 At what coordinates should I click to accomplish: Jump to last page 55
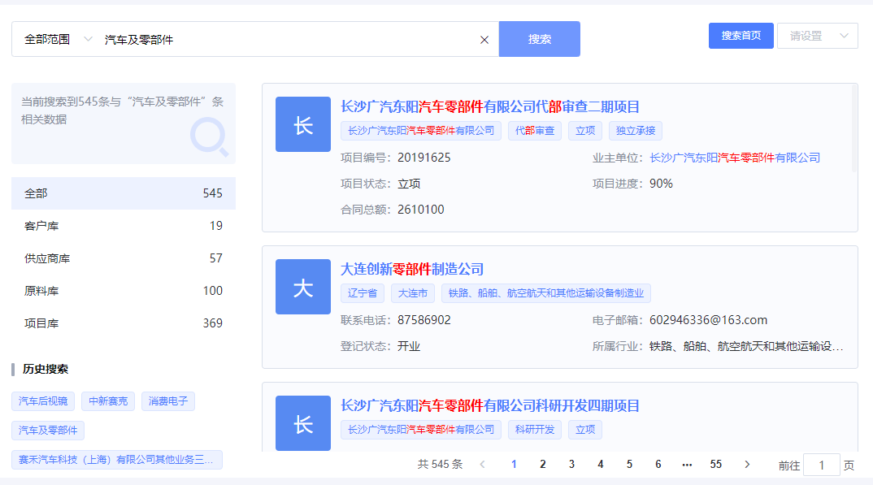[x=716, y=465]
